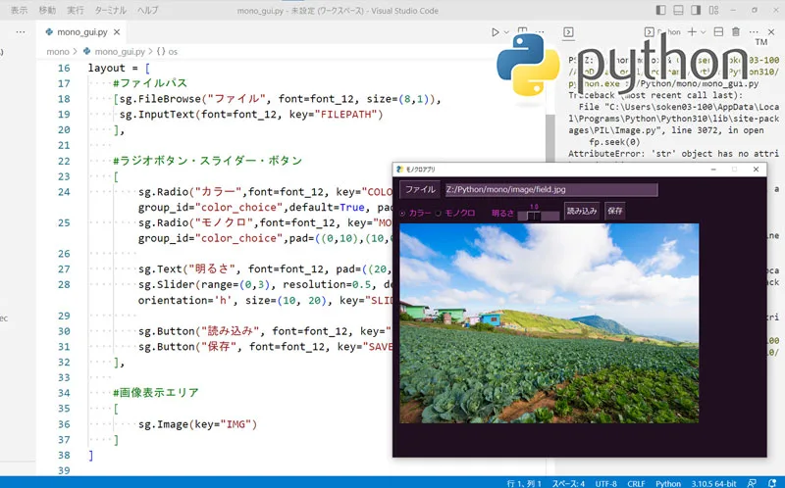Click the 保存 save button

pos(615,211)
